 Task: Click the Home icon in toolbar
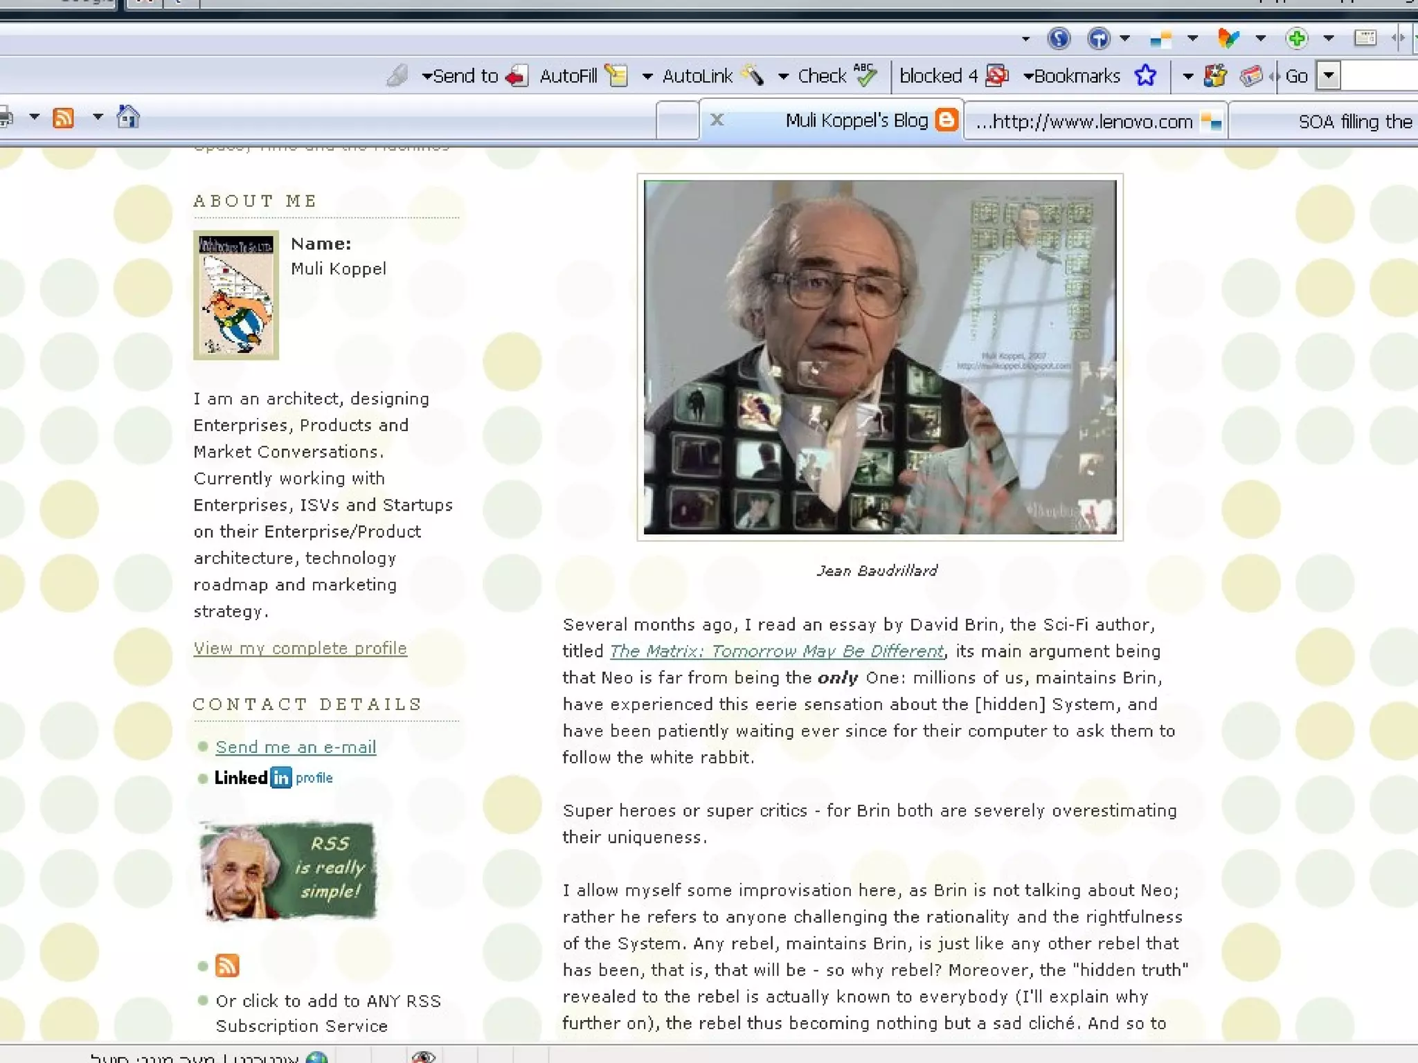tap(127, 118)
